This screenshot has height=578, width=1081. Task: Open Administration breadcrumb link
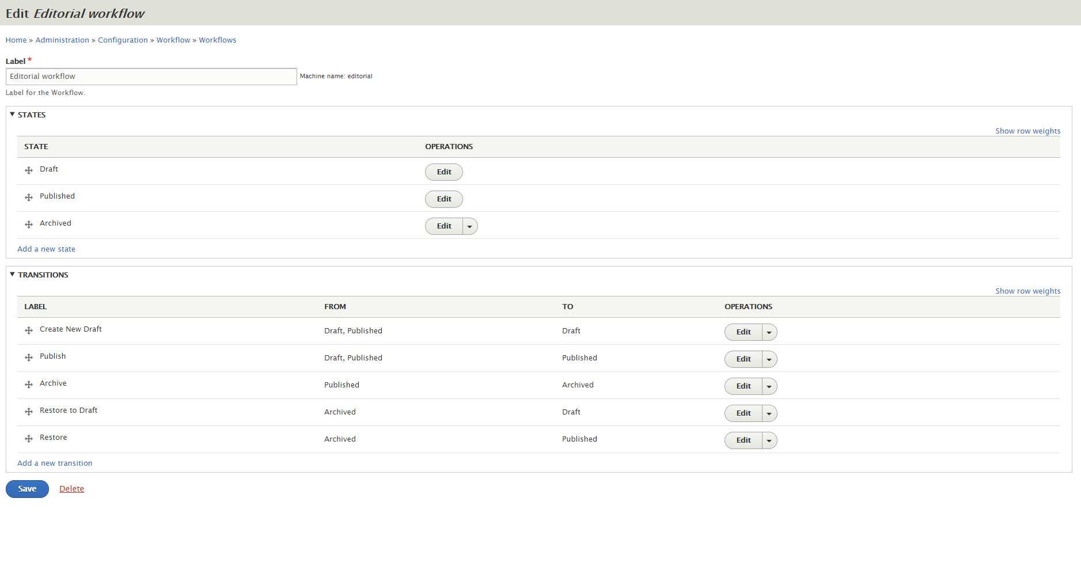click(62, 40)
